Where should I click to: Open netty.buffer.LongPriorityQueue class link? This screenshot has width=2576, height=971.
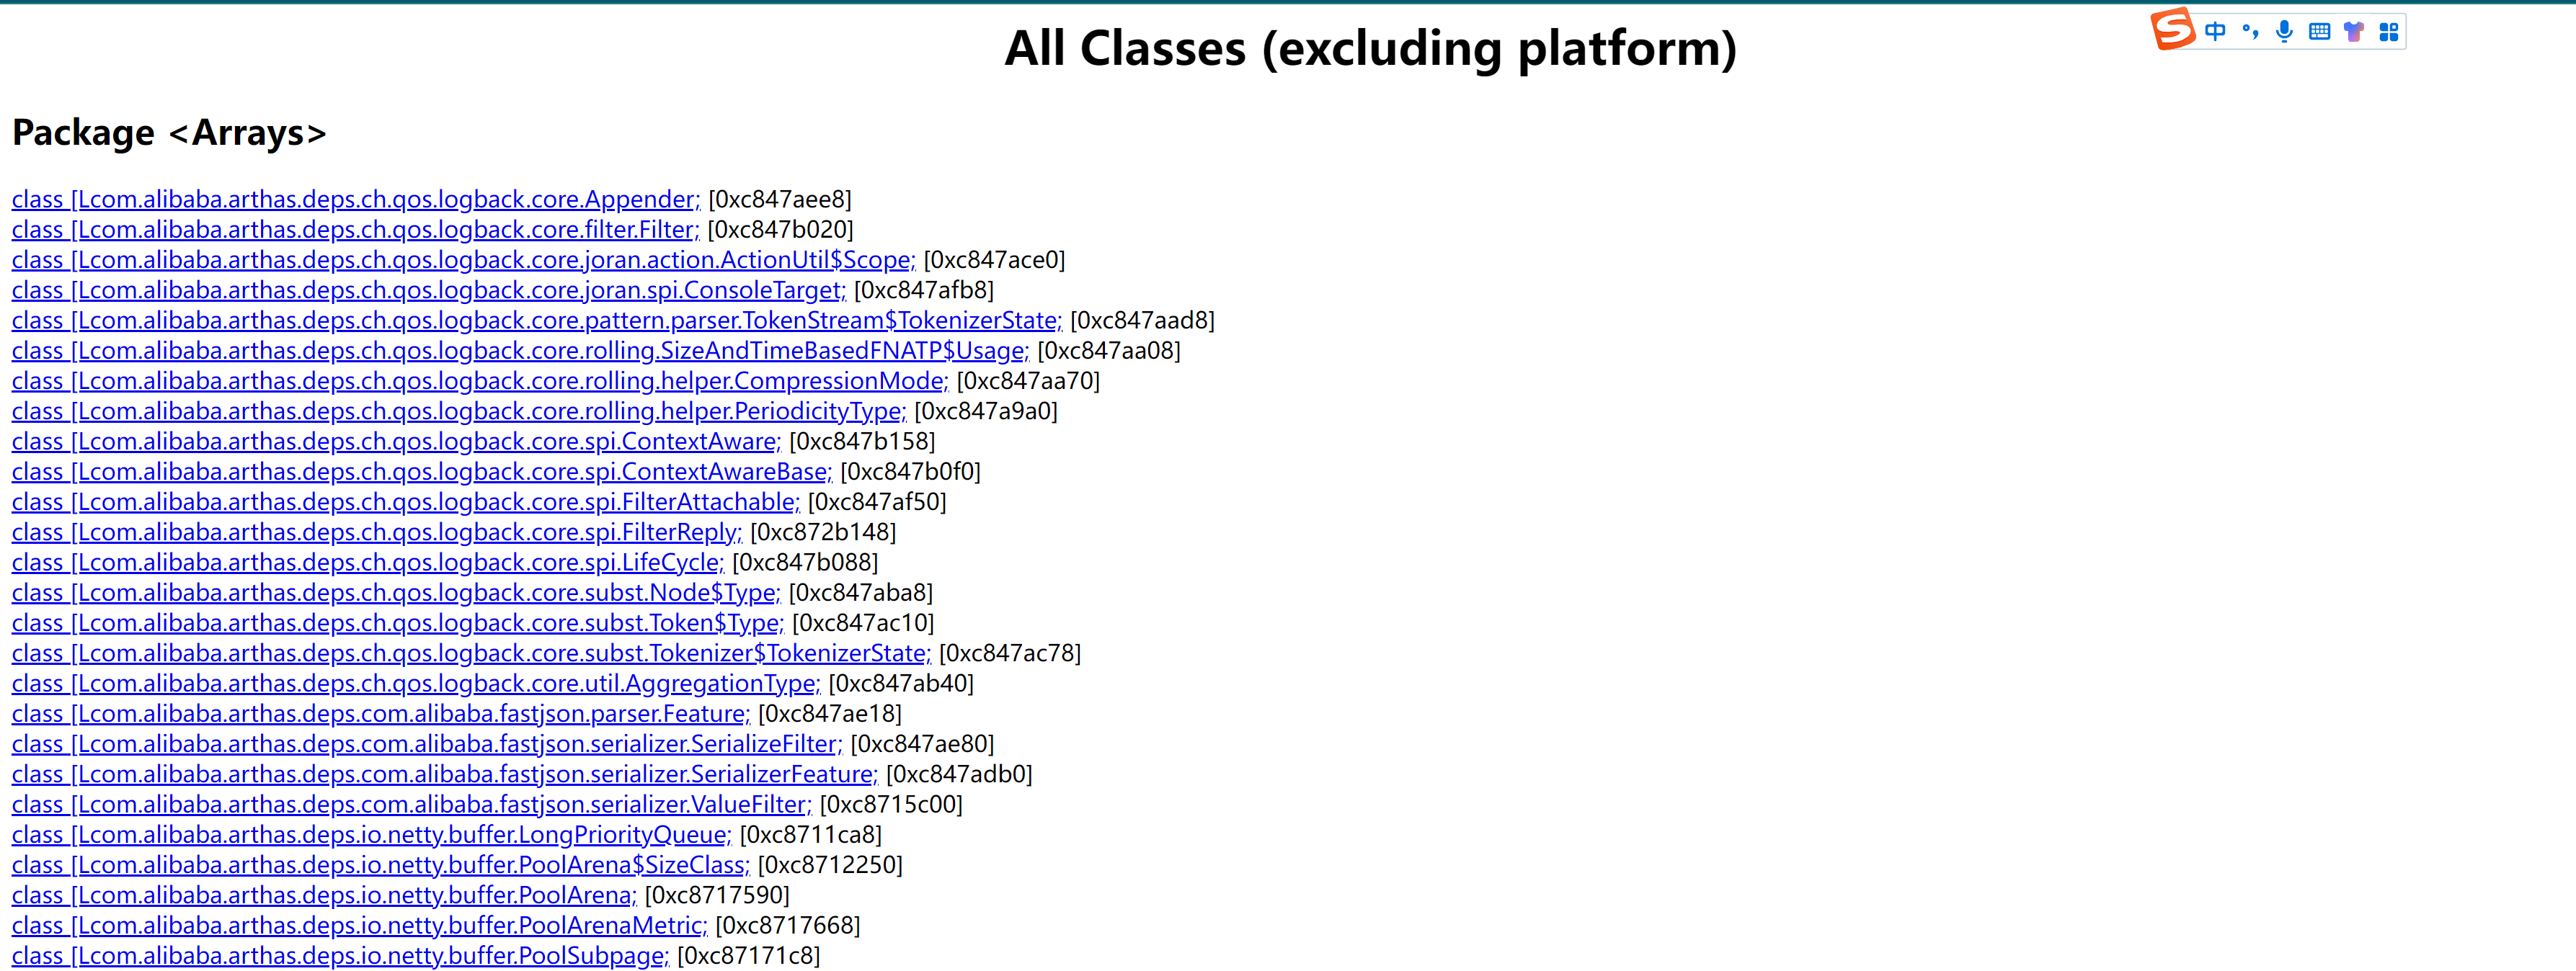[372, 835]
